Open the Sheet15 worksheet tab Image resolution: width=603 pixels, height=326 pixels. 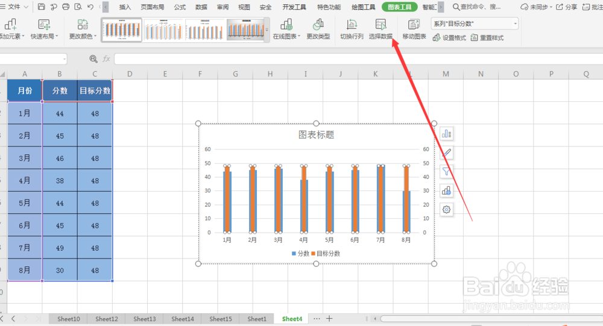(221, 319)
